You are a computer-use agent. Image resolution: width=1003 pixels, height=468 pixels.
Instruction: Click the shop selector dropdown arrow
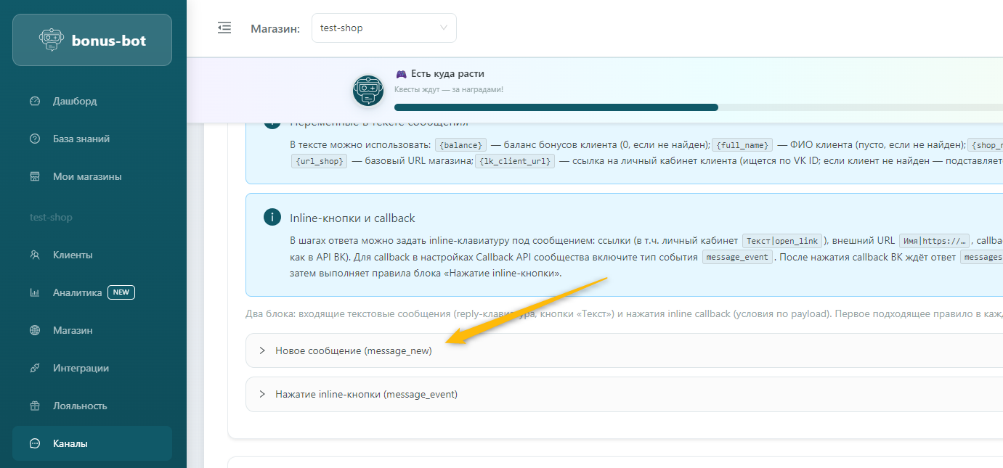[444, 28]
